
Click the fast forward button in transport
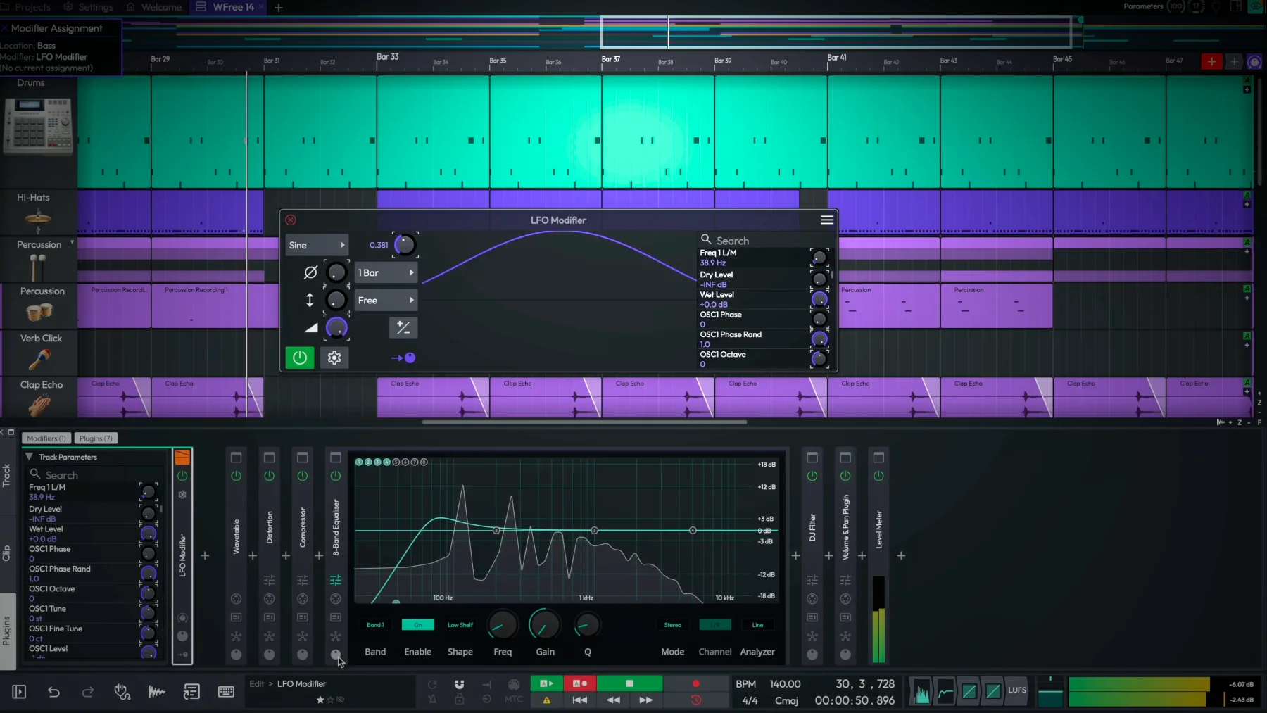[x=645, y=700]
